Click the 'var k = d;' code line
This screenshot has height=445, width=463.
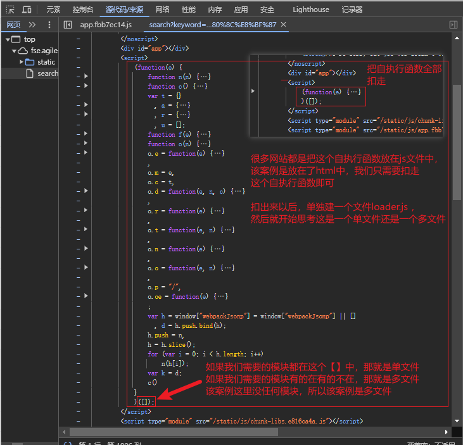tap(165, 373)
